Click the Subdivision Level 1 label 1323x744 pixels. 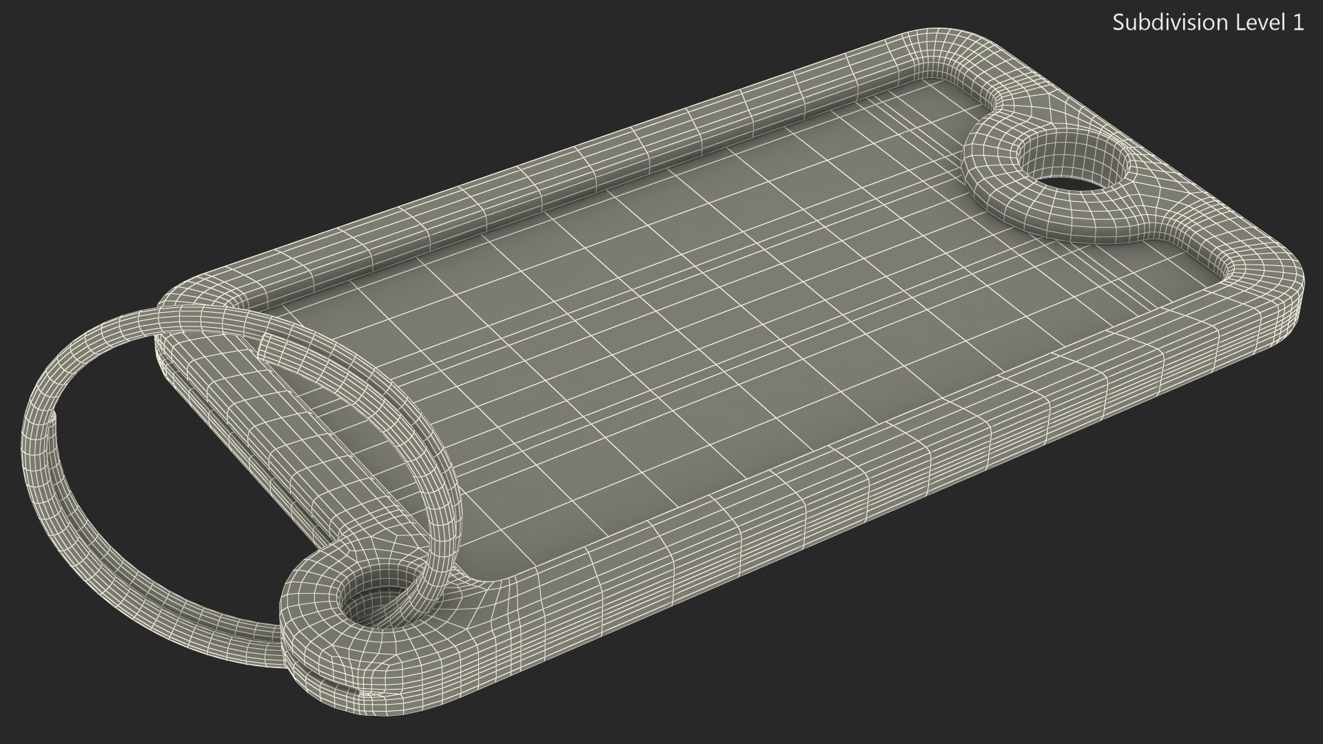tap(1208, 23)
